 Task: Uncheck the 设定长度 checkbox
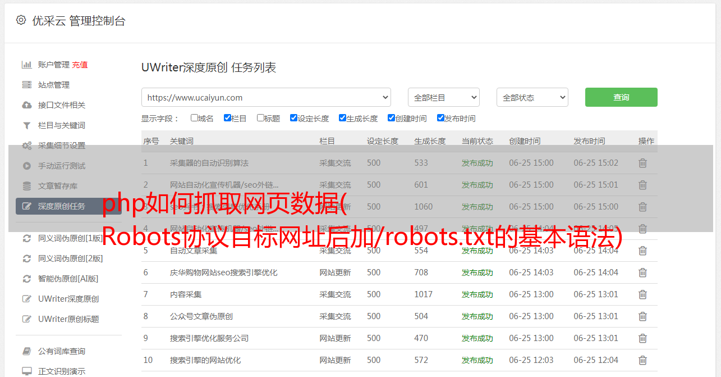tap(293, 118)
